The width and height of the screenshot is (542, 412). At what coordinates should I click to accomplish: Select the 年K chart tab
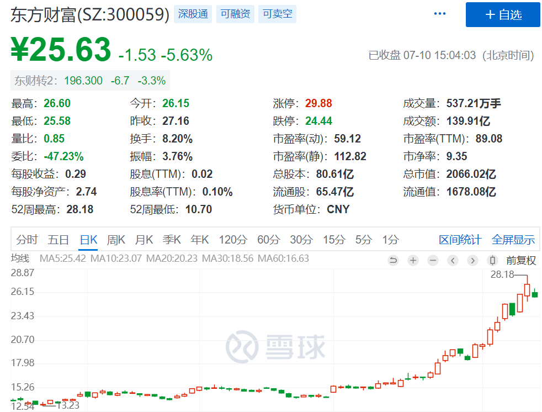click(200, 239)
